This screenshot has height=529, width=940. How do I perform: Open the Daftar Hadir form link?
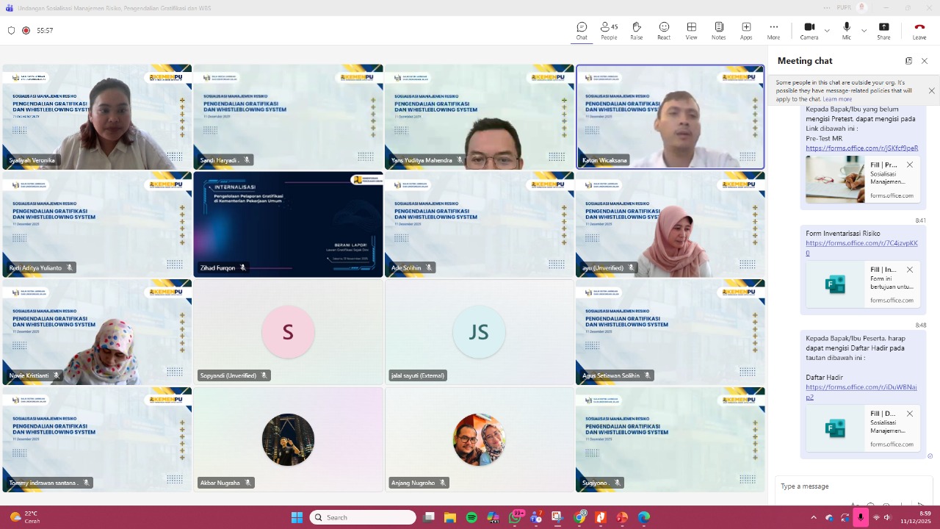click(x=861, y=387)
